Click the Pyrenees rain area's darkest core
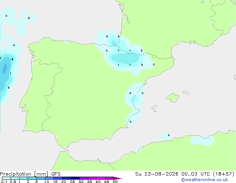The image size is (236, 183). 125,58
